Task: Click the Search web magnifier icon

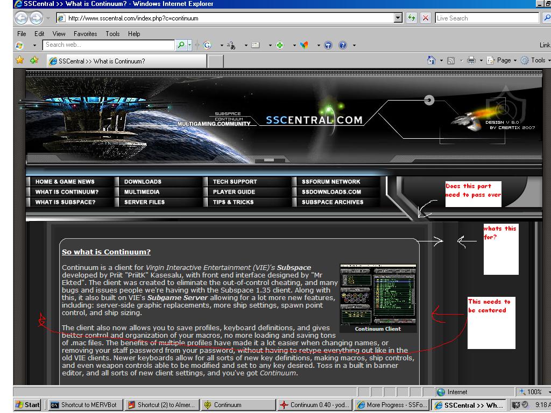Action: coord(181,45)
